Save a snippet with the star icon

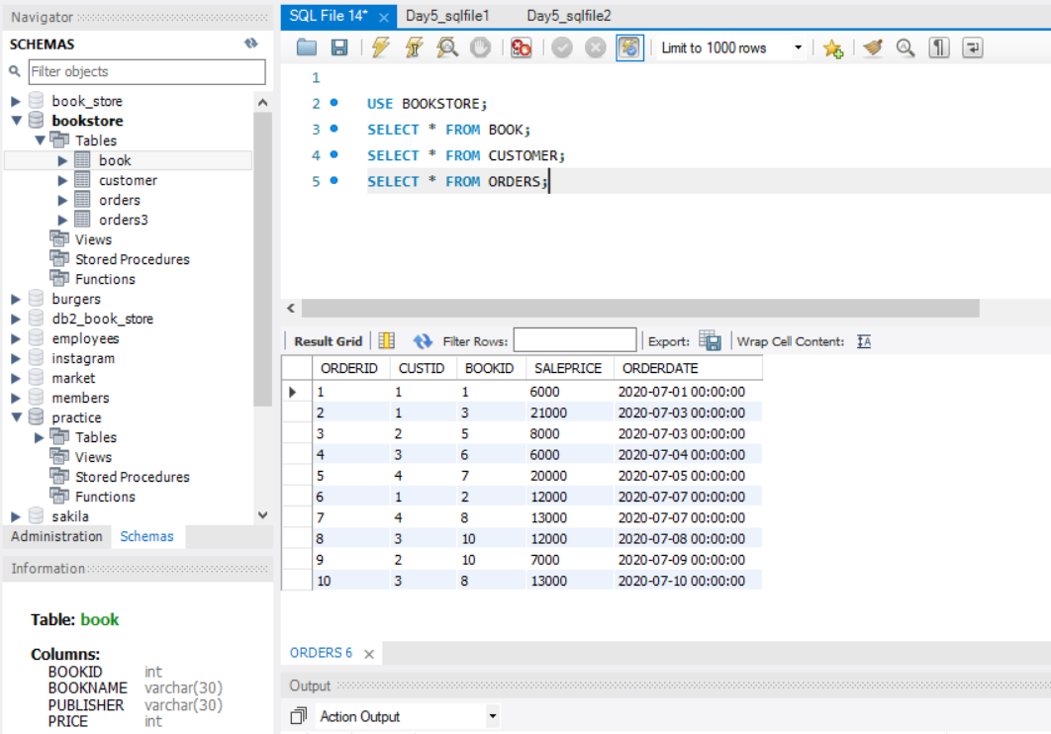pos(832,47)
